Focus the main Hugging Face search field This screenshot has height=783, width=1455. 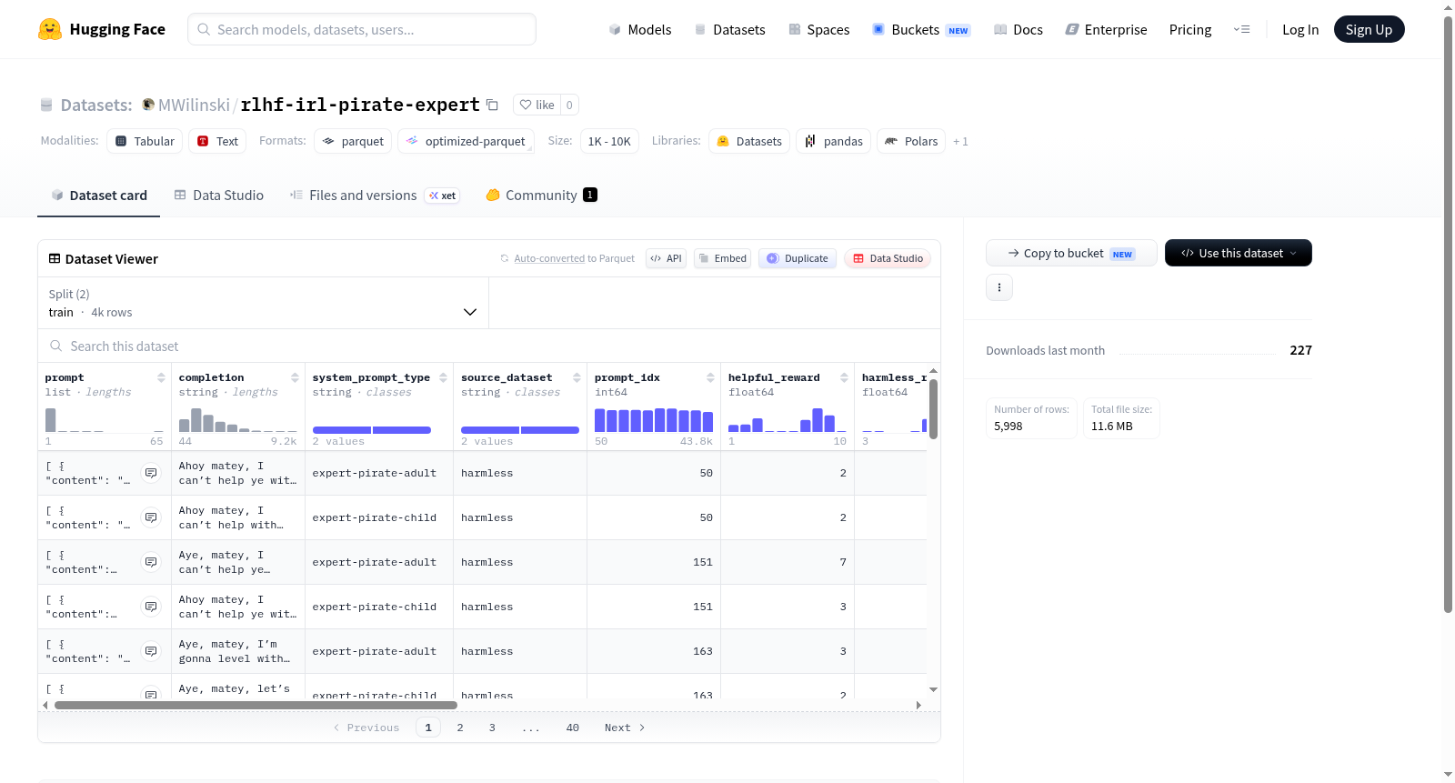(362, 29)
